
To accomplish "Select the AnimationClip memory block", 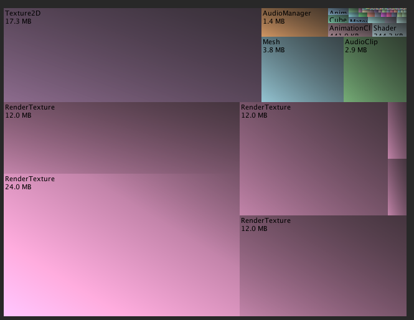I will click(x=349, y=31).
